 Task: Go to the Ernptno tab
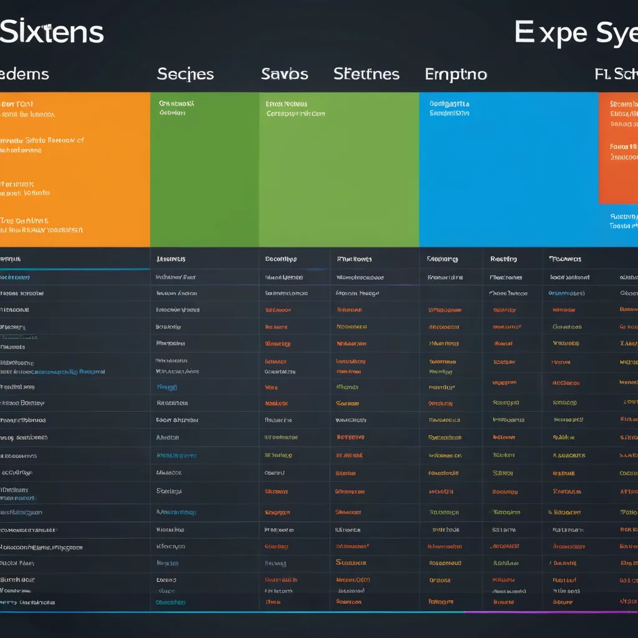pos(455,74)
